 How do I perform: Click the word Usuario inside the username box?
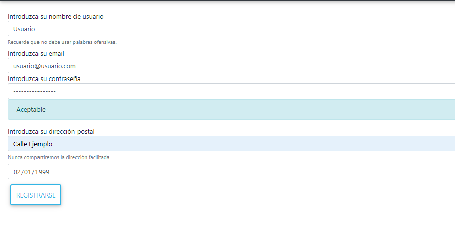coord(24,29)
